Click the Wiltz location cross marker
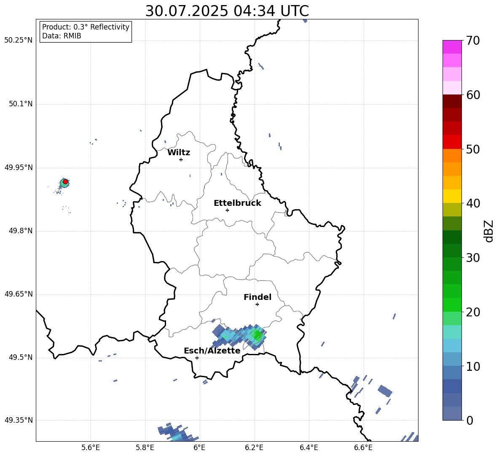The width and height of the screenshot is (499, 456). (x=181, y=159)
